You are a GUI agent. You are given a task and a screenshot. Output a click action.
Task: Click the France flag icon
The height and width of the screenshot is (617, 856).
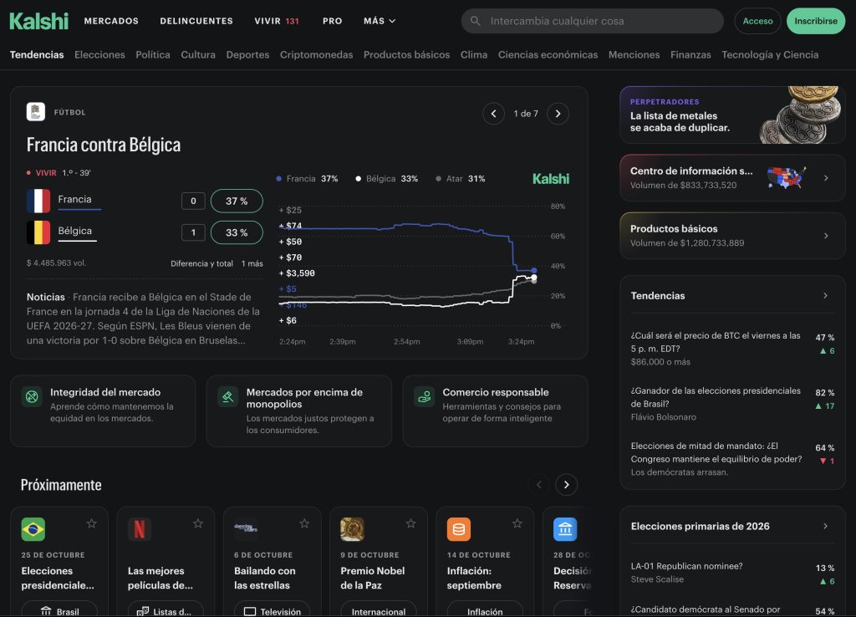[x=38, y=201]
